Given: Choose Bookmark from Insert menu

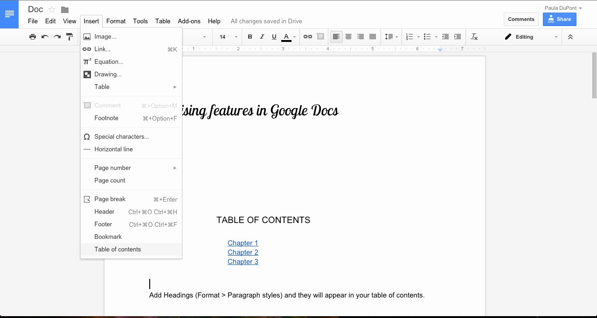Looking at the screenshot, I should (x=131, y=237).
